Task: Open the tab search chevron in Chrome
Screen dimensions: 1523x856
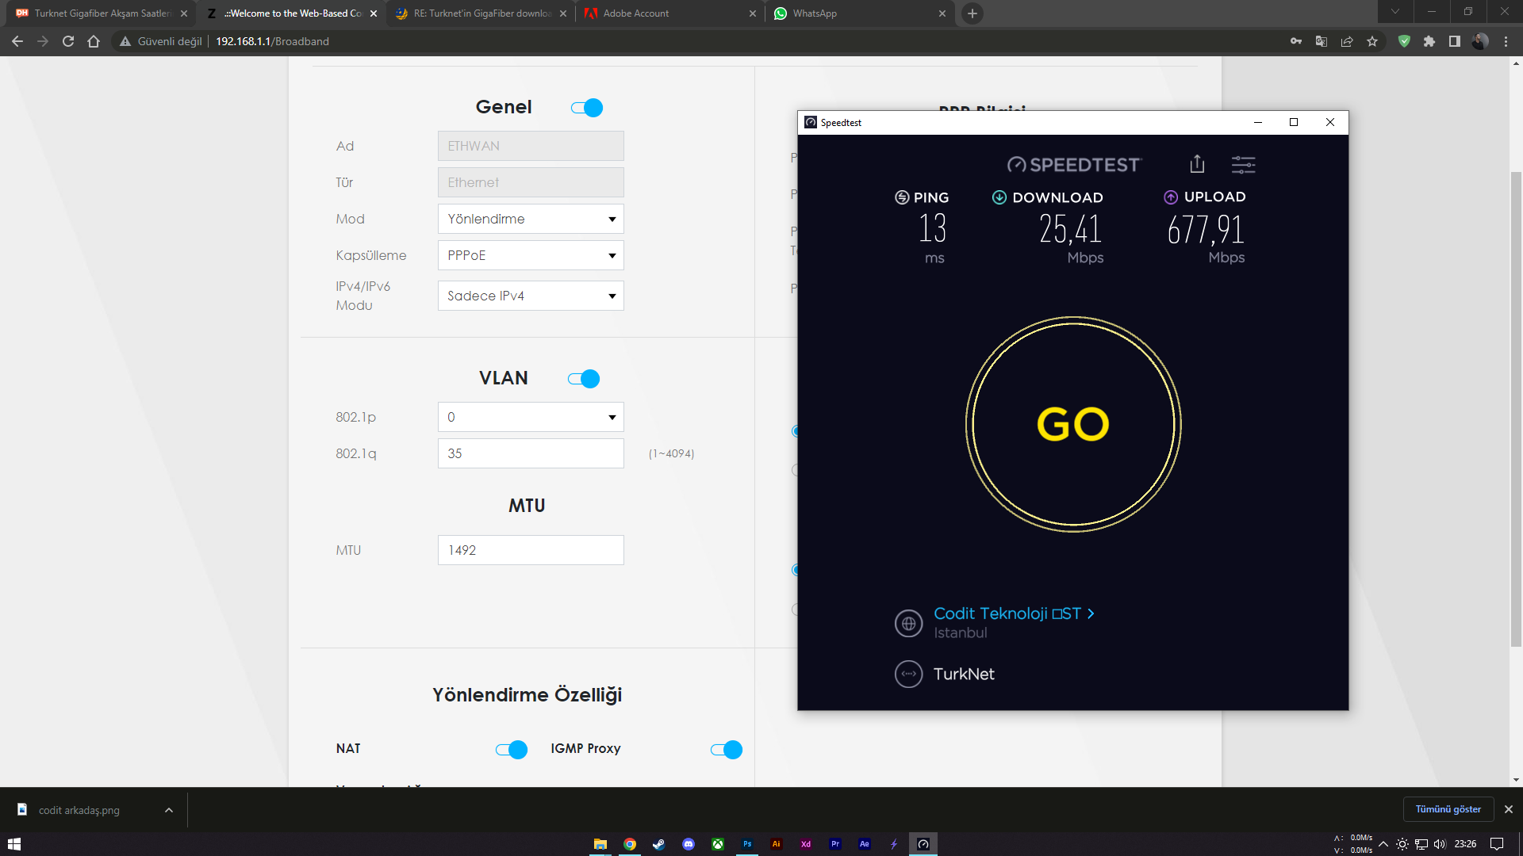Action: pyautogui.click(x=1394, y=11)
